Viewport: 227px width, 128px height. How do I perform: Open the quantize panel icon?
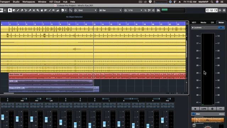coord(153,10)
